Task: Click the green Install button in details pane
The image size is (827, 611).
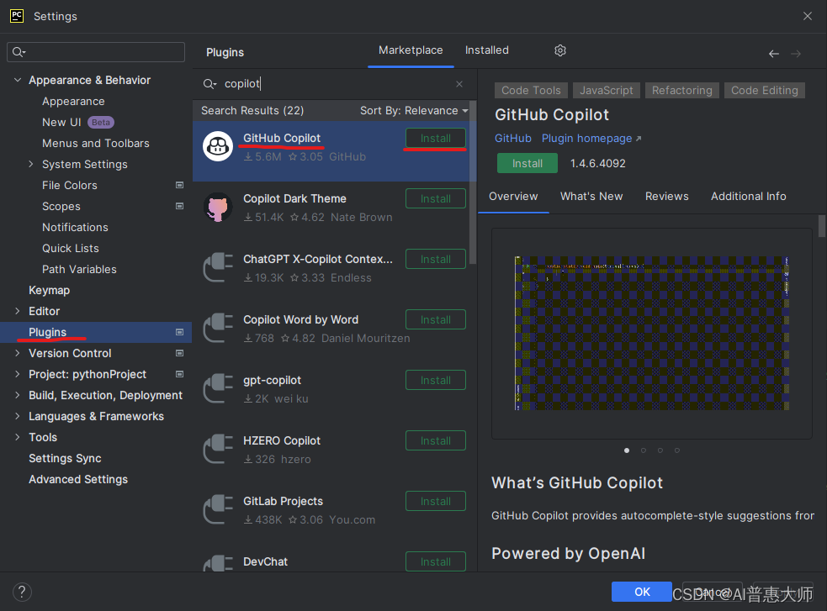Action: click(527, 163)
